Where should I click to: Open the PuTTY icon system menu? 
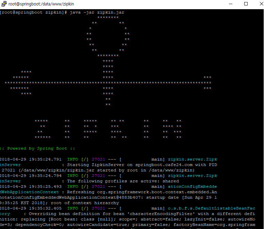4,4
